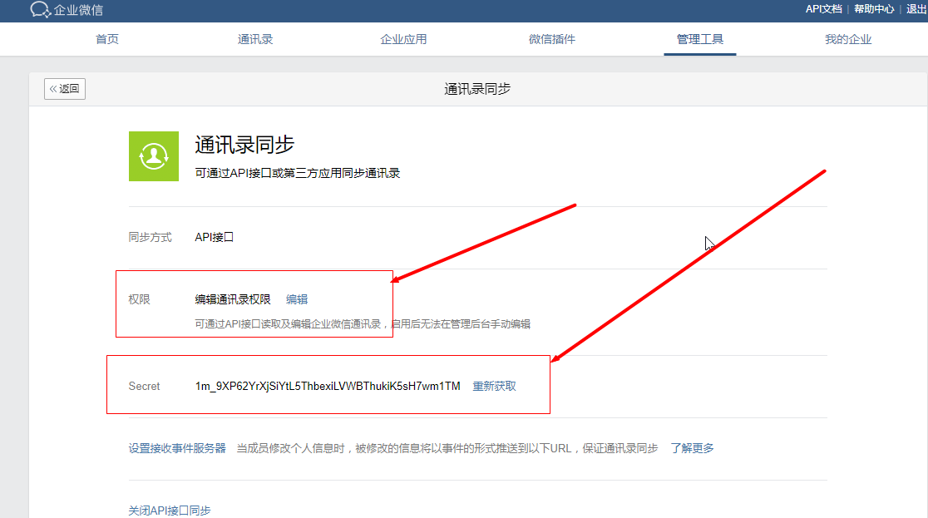Click the 企业微信 logo icon
Image resolution: width=928 pixels, height=518 pixels.
pos(40,9)
